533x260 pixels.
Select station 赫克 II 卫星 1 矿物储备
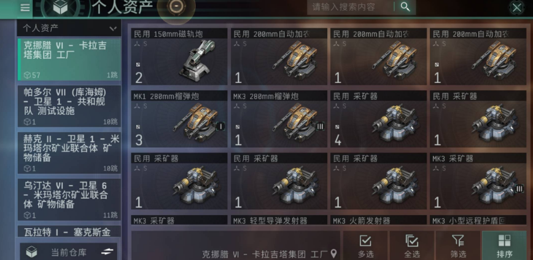pos(69,153)
